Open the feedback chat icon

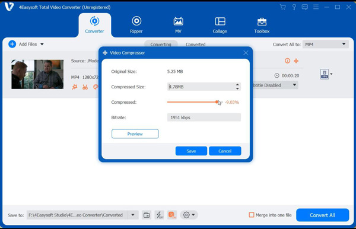tap(305, 7)
